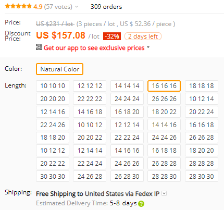Select length 22 24 26
Screen dimensions: 224x210
(53, 125)
